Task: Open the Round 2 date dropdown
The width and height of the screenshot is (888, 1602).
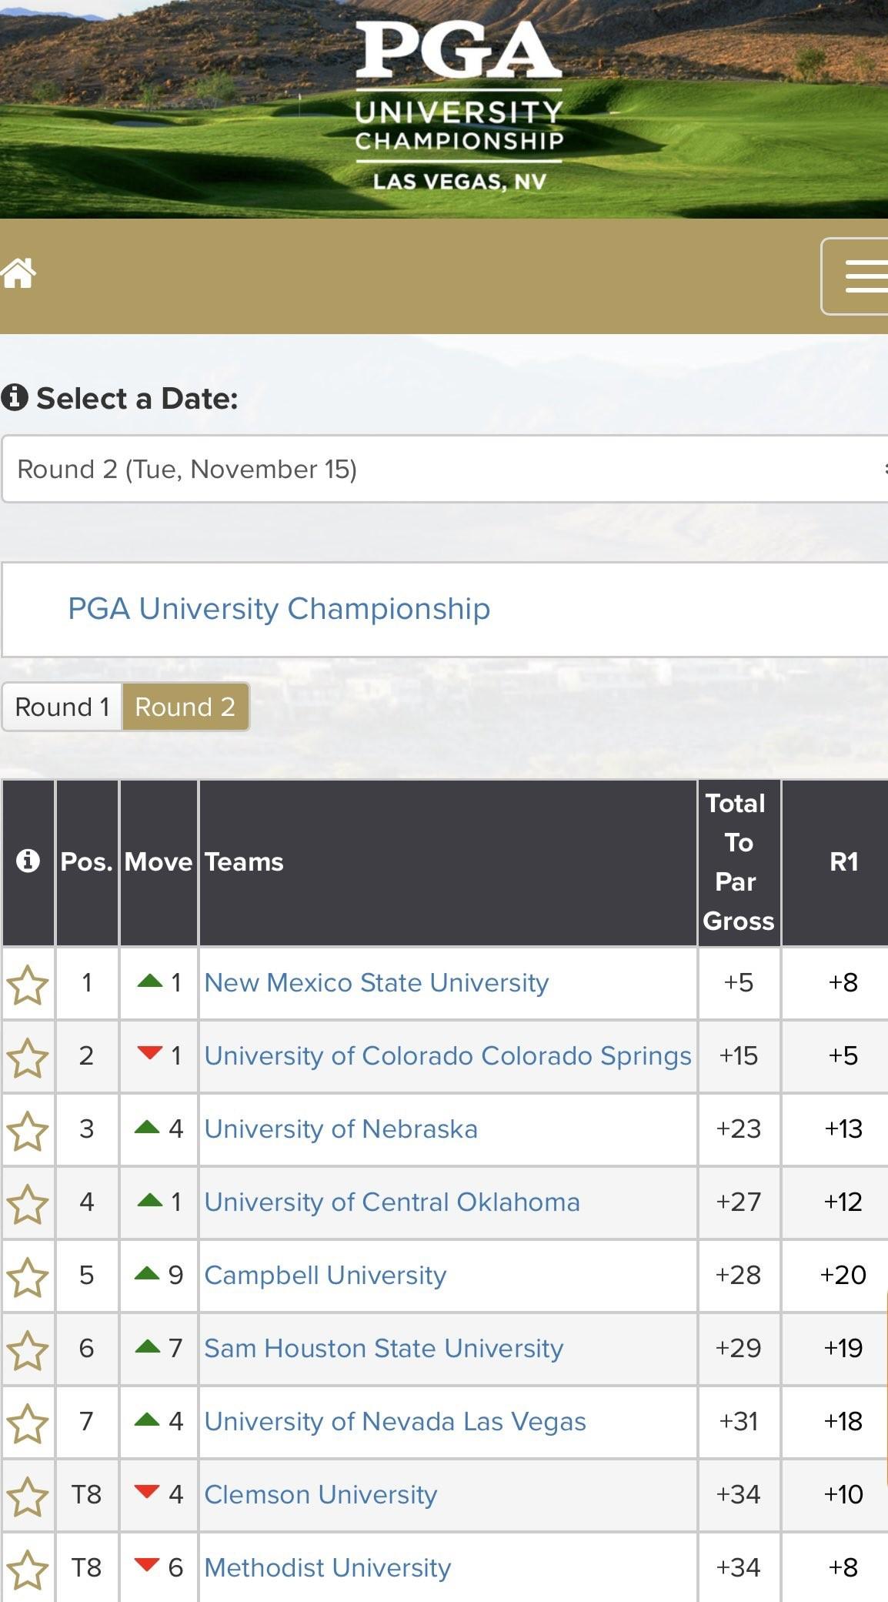Action: click(445, 469)
